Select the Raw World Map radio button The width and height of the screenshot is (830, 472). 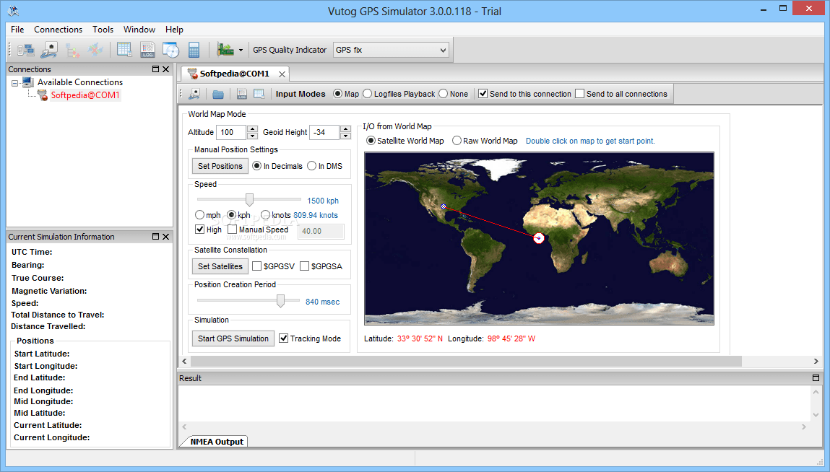pos(456,141)
